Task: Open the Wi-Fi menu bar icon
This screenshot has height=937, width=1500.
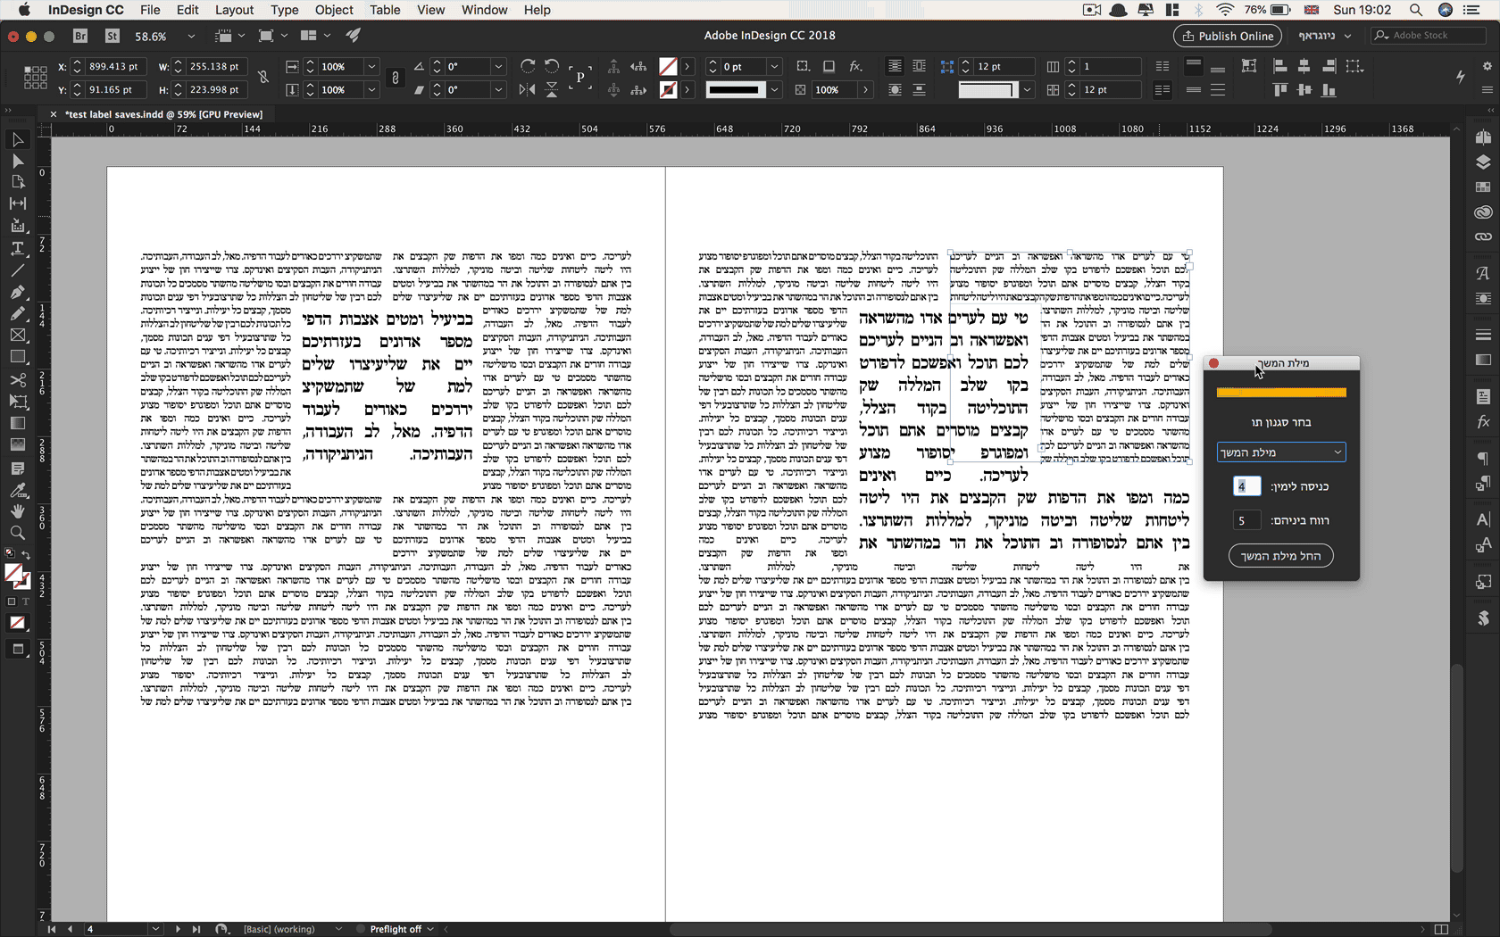Action: coord(1225,10)
